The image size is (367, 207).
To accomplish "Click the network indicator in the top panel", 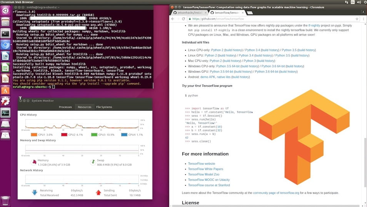I will 347,2.
